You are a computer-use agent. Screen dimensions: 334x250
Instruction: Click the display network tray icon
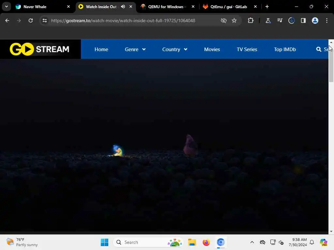coord(273,242)
